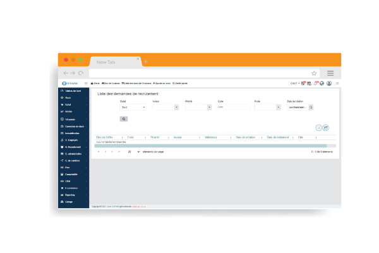The height and width of the screenshot is (253, 379).
Task: Open the user profile avatar icon
Action: tap(329, 83)
